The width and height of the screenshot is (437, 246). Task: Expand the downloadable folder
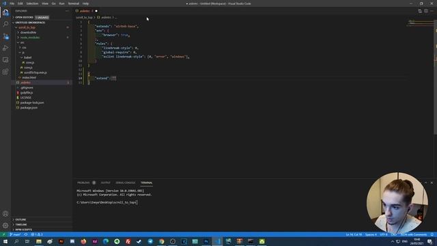pyautogui.click(x=28, y=32)
